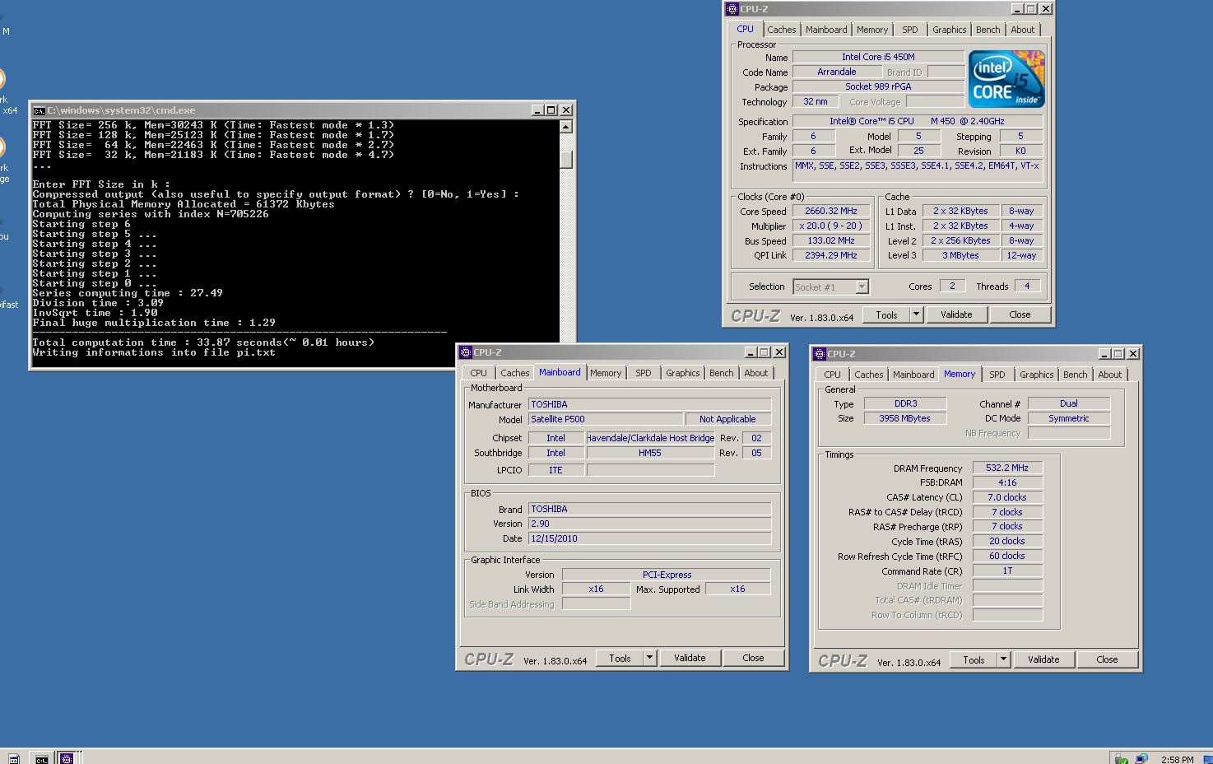1213x764 pixels.
Task: Click the Mainboard window's CPU-Z title icon
Action: 465,352
